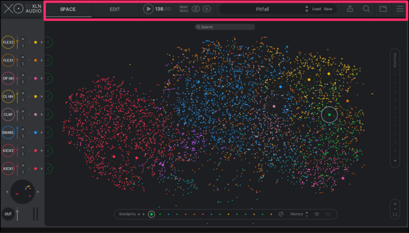Open the folder browser icon
This screenshot has width=409, height=233.
(383, 9)
